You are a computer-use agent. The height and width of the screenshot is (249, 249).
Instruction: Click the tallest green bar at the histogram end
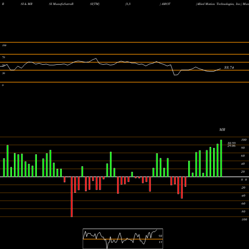(221, 158)
